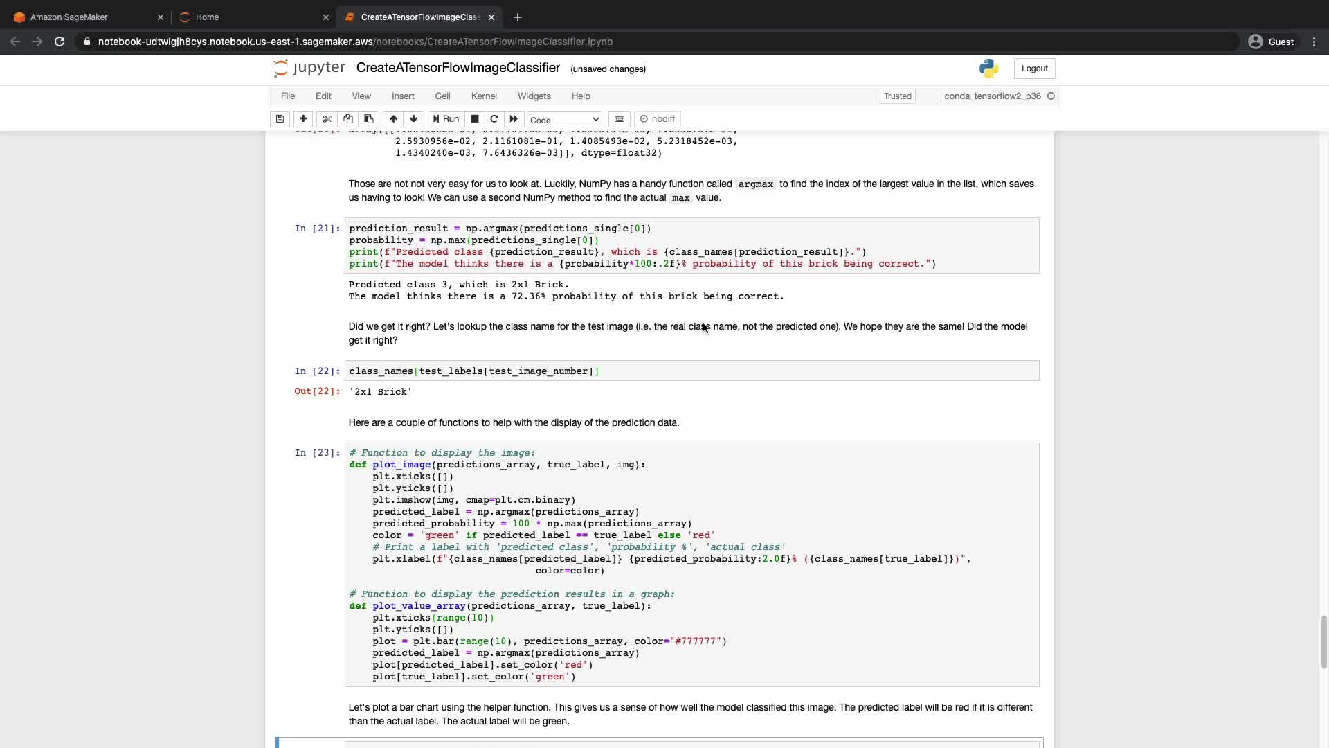Toggle the Trusted notebook indicator
The height and width of the screenshot is (748, 1329).
click(897, 96)
